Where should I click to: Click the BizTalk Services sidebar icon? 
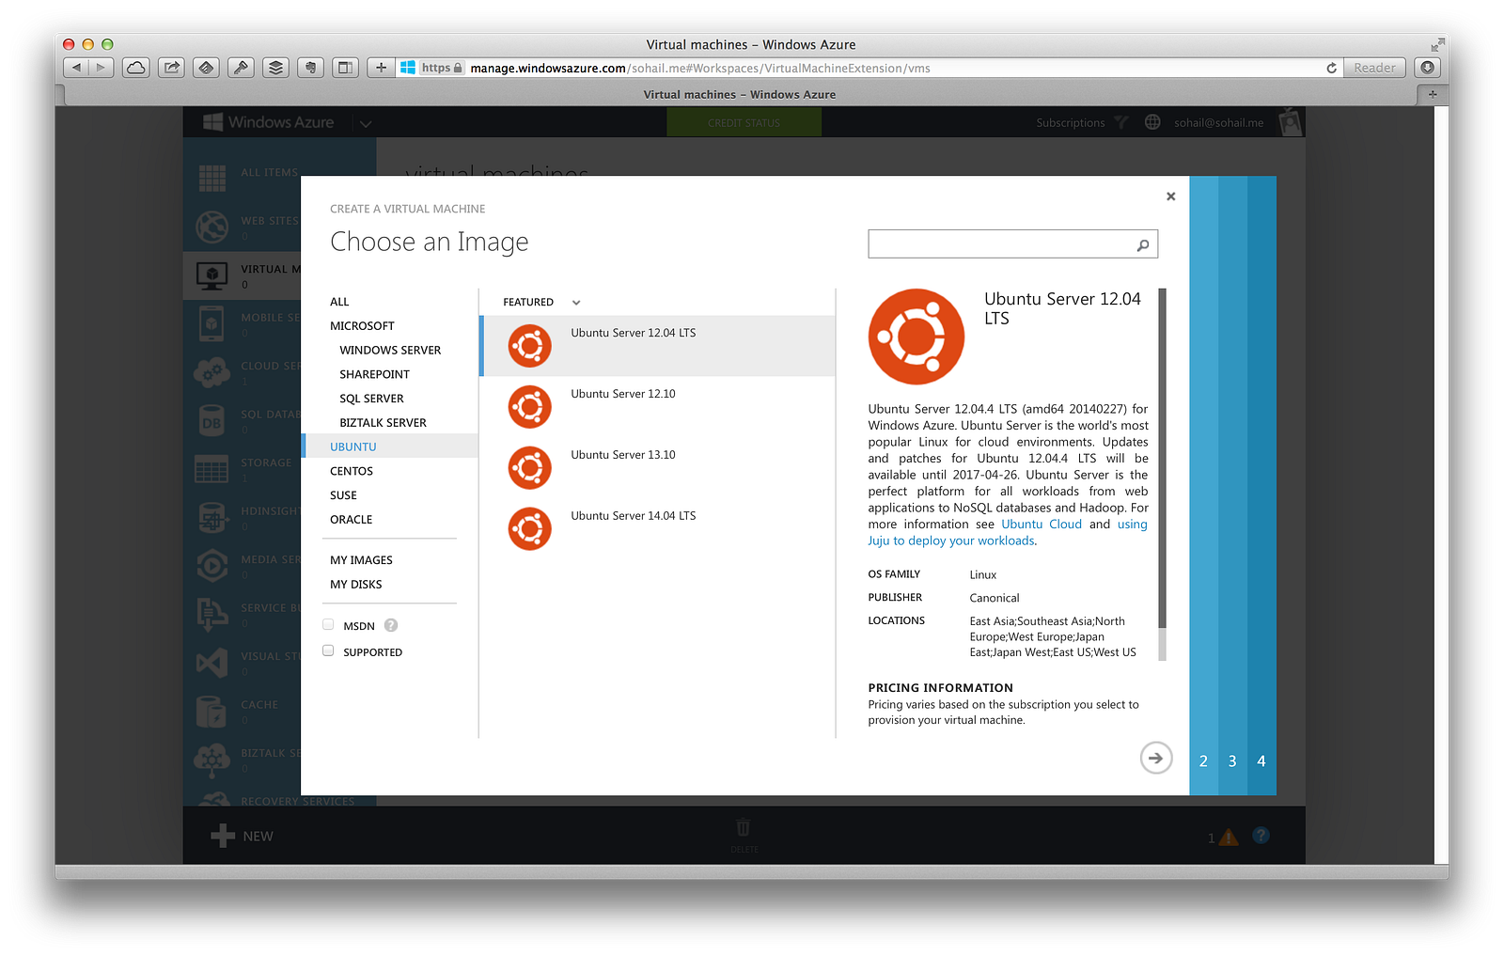212,760
